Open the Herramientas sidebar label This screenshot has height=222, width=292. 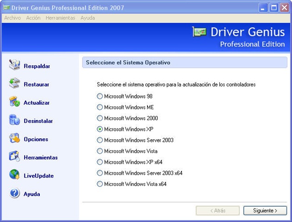pyautogui.click(x=41, y=157)
